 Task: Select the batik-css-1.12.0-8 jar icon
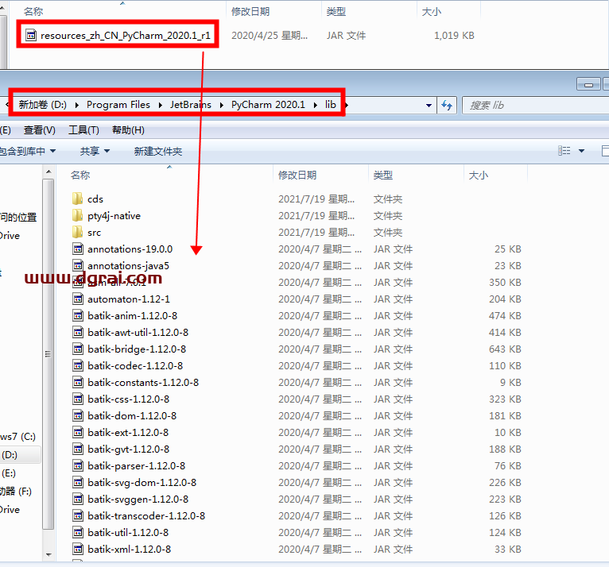78,399
